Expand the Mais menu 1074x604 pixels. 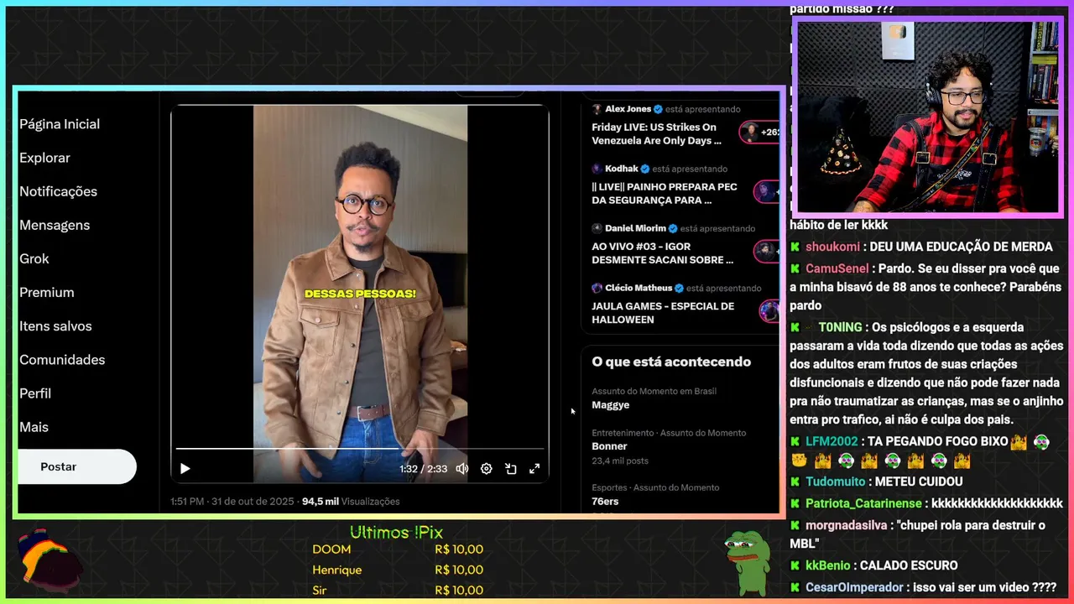[x=34, y=426]
